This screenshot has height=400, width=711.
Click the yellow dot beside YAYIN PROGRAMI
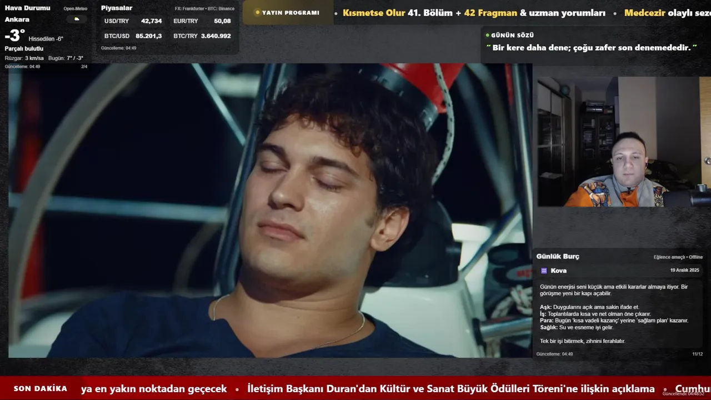tap(257, 13)
